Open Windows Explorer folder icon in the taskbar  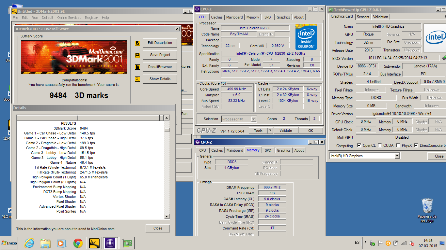tap(45, 243)
